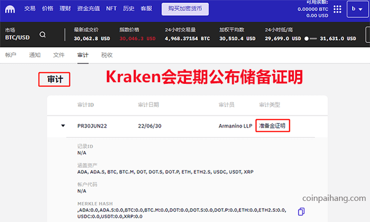Open the account dropdown labeled b
370x222 pixels.
[x=357, y=9]
